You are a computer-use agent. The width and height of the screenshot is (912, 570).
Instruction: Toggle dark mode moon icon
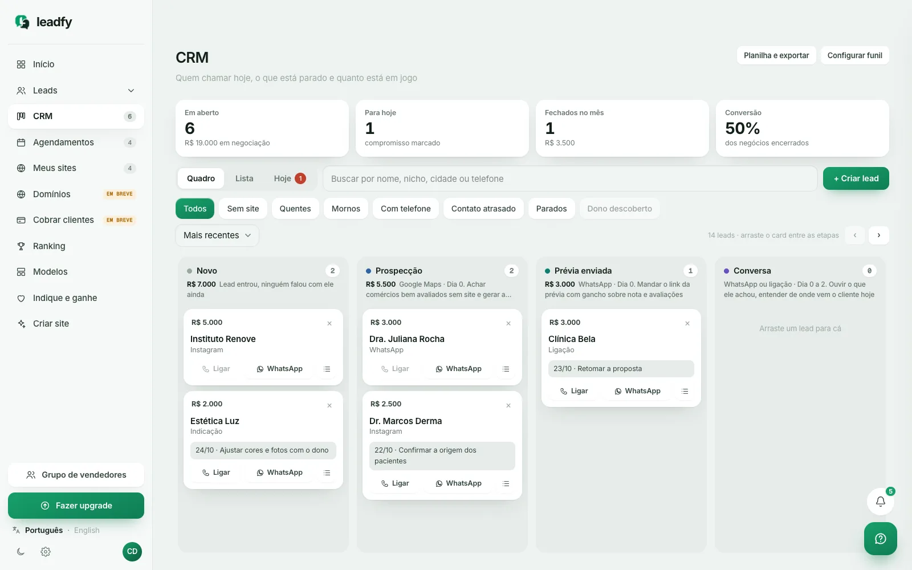(21, 552)
